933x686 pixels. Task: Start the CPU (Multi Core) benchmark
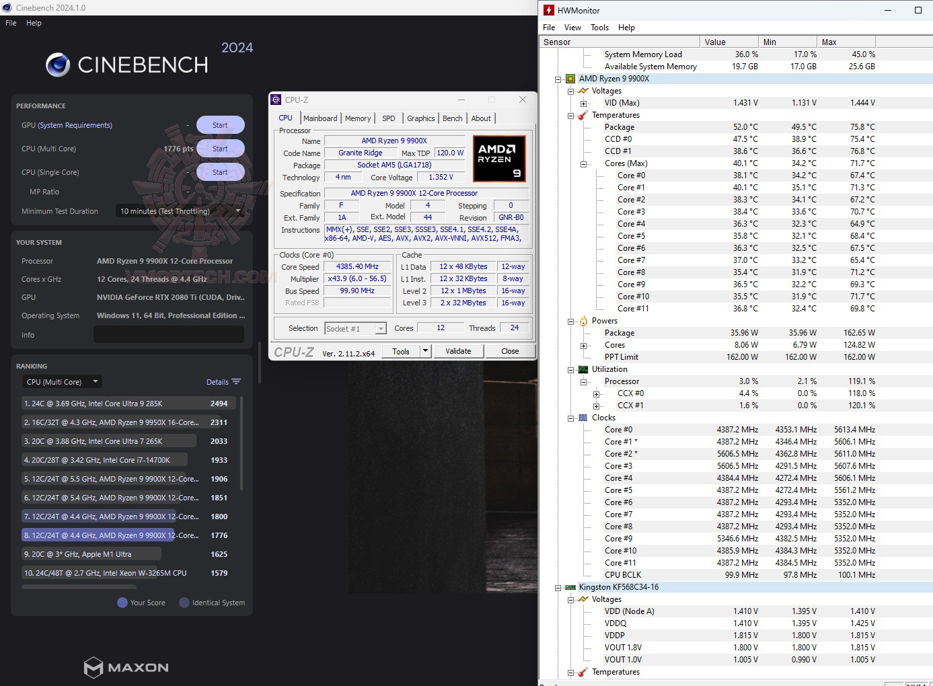tap(220, 148)
